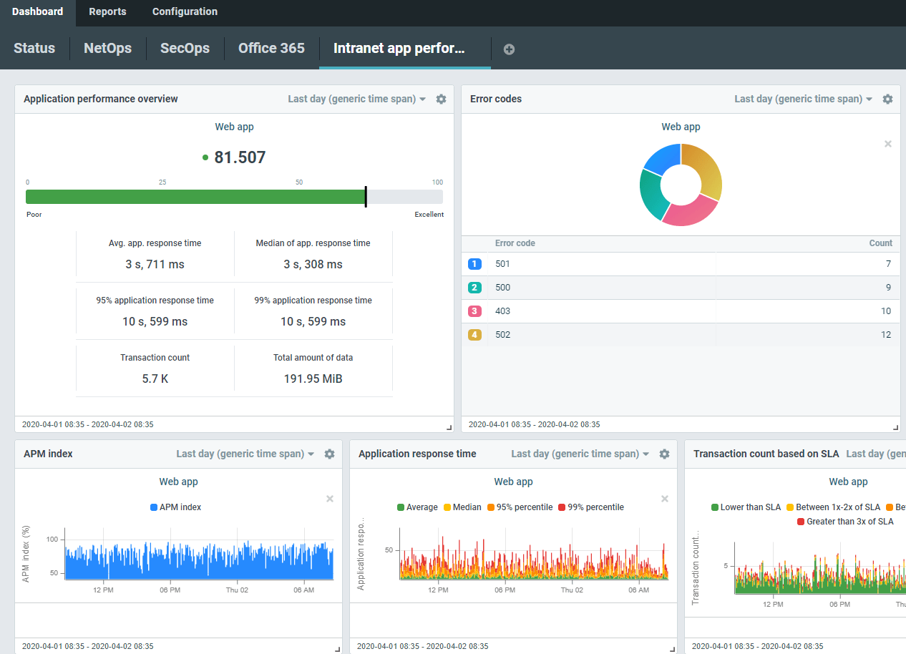Click the pink segment of the donut chart
This screenshot has height=654, width=906.
click(689, 213)
